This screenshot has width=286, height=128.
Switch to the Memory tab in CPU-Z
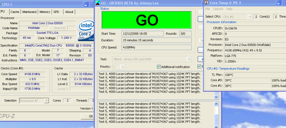[45, 12]
